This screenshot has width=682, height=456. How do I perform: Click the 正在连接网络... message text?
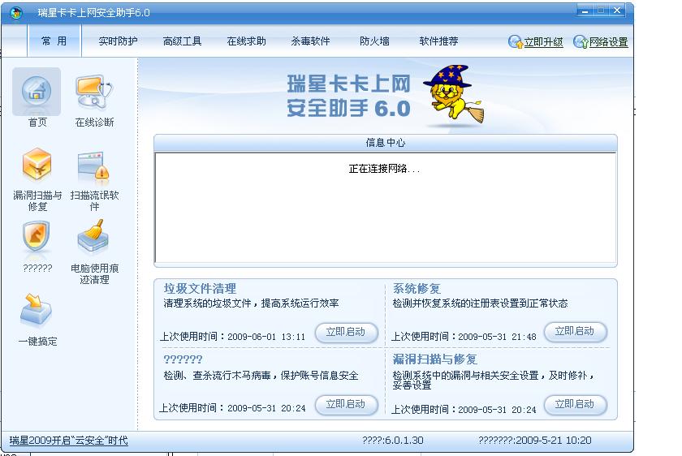tap(384, 169)
